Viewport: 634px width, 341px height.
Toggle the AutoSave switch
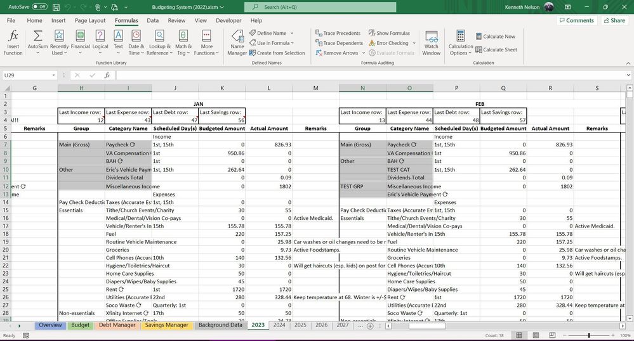pos(39,6)
